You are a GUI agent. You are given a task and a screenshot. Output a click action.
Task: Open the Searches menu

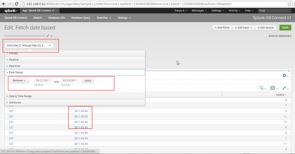tap(104, 18)
